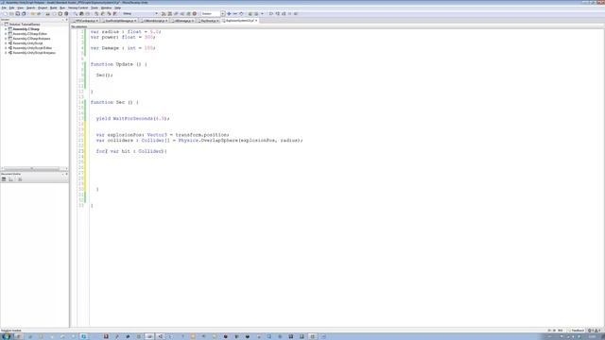This screenshot has height=340, width=605.
Task: Click the 'function Update ()' code line
Action: point(118,64)
